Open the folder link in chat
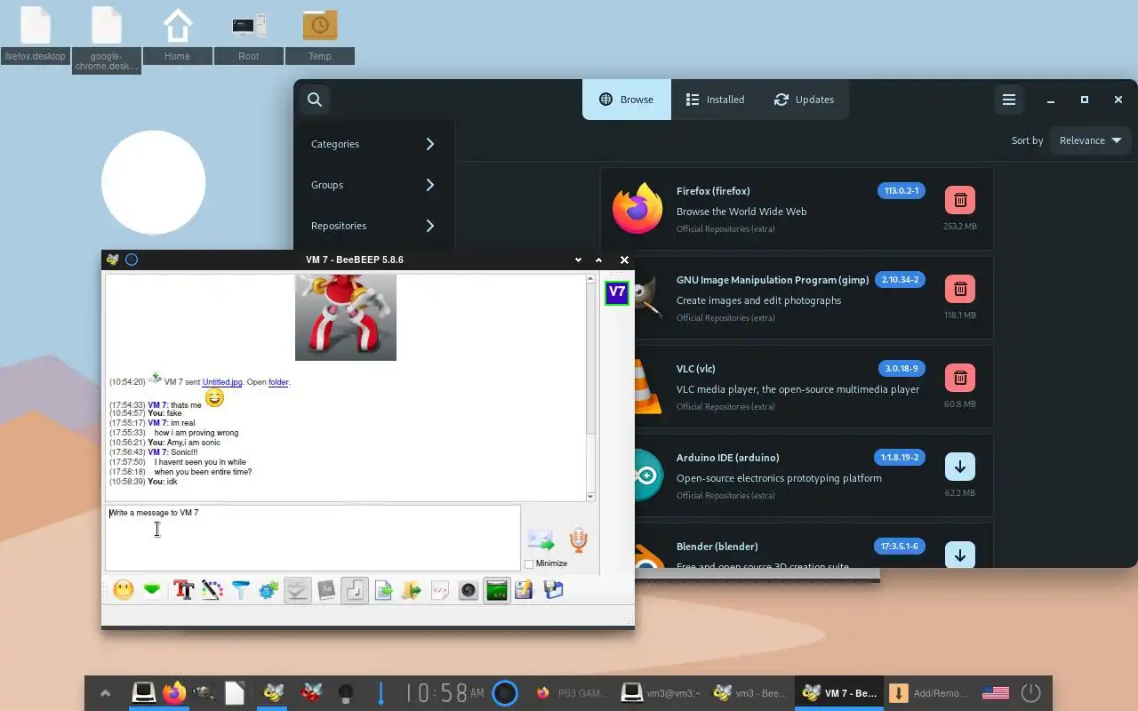The height and width of the screenshot is (711, 1138). tap(278, 382)
